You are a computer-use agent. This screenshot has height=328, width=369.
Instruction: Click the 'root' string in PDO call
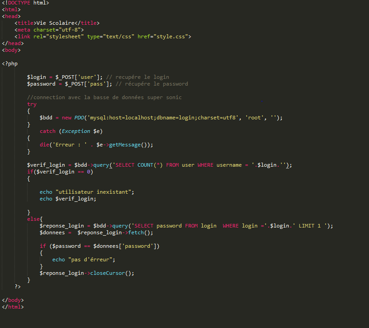254,118
